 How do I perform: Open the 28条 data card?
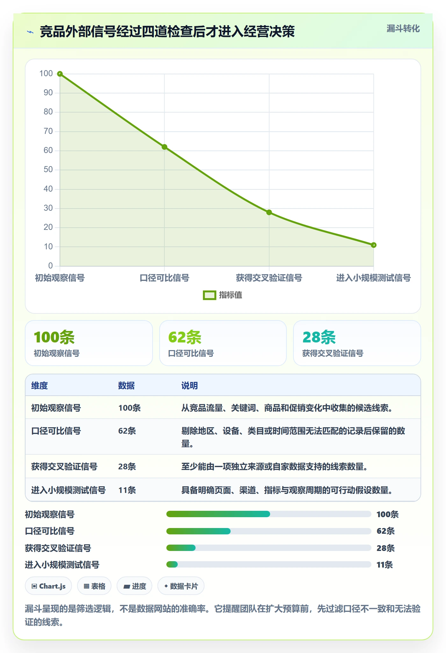pos(357,343)
